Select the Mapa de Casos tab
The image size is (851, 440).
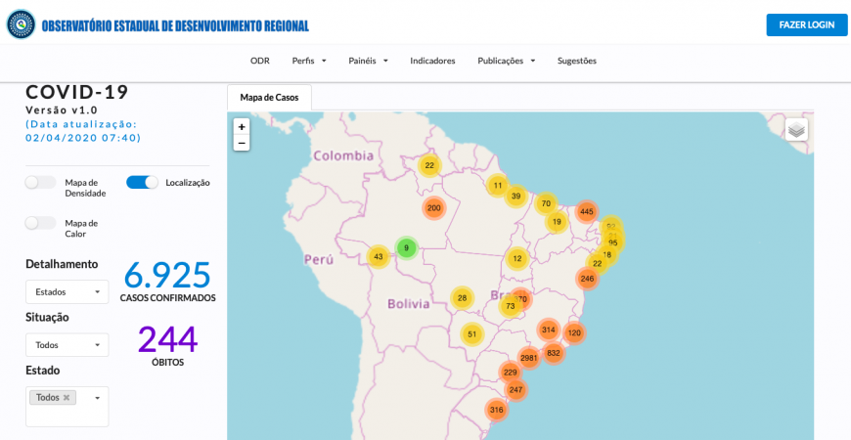point(269,98)
